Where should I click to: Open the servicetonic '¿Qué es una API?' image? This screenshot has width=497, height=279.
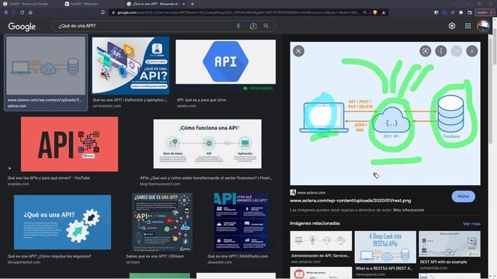coord(130,65)
